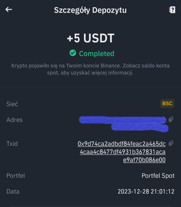
Task: Click the Data row label
Action: [x=13, y=192]
